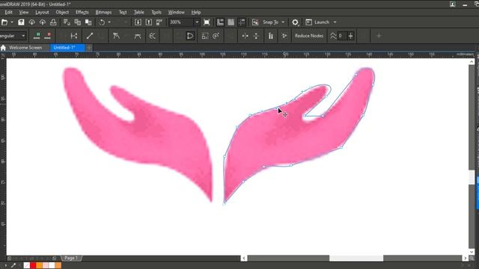Click the Smooth node icon

click(138, 36)
